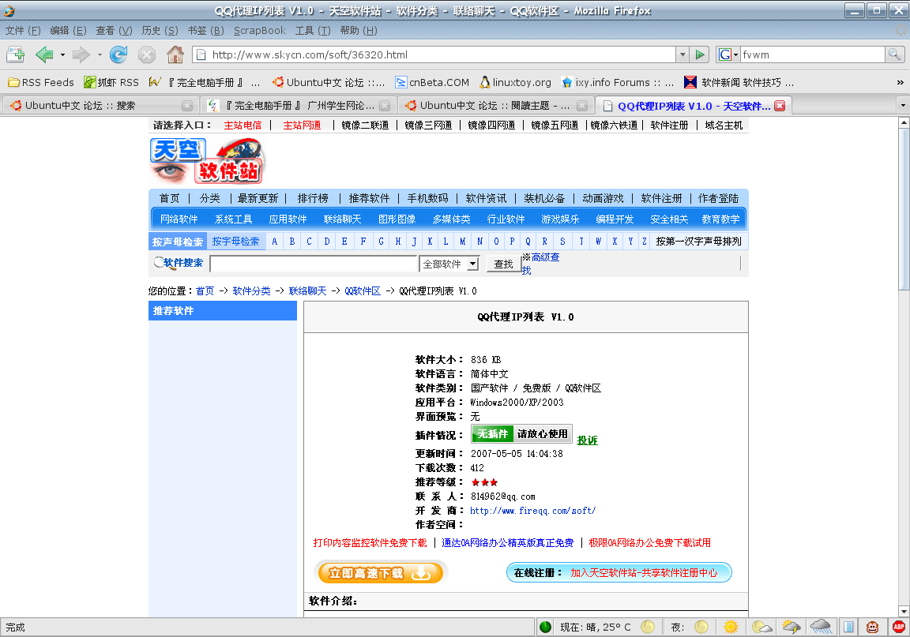Open the ScrapBook menu
The image size is (910, 637).
point(259,31)
